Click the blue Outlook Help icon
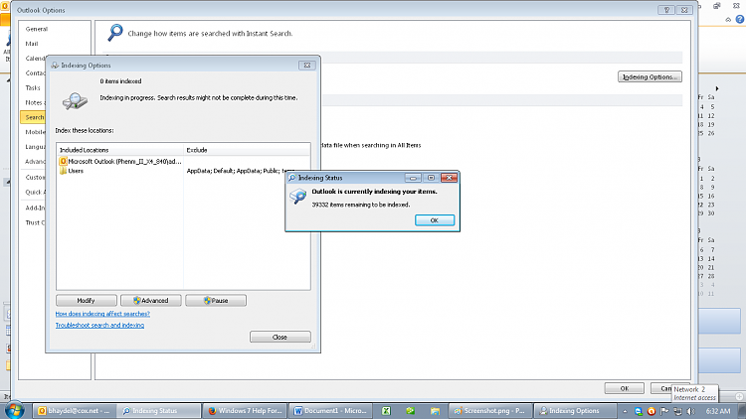746x419 pixels. coord(740,20)
